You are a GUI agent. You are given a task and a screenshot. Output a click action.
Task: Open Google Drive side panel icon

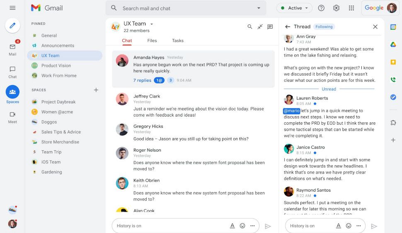tap(393, 45)
